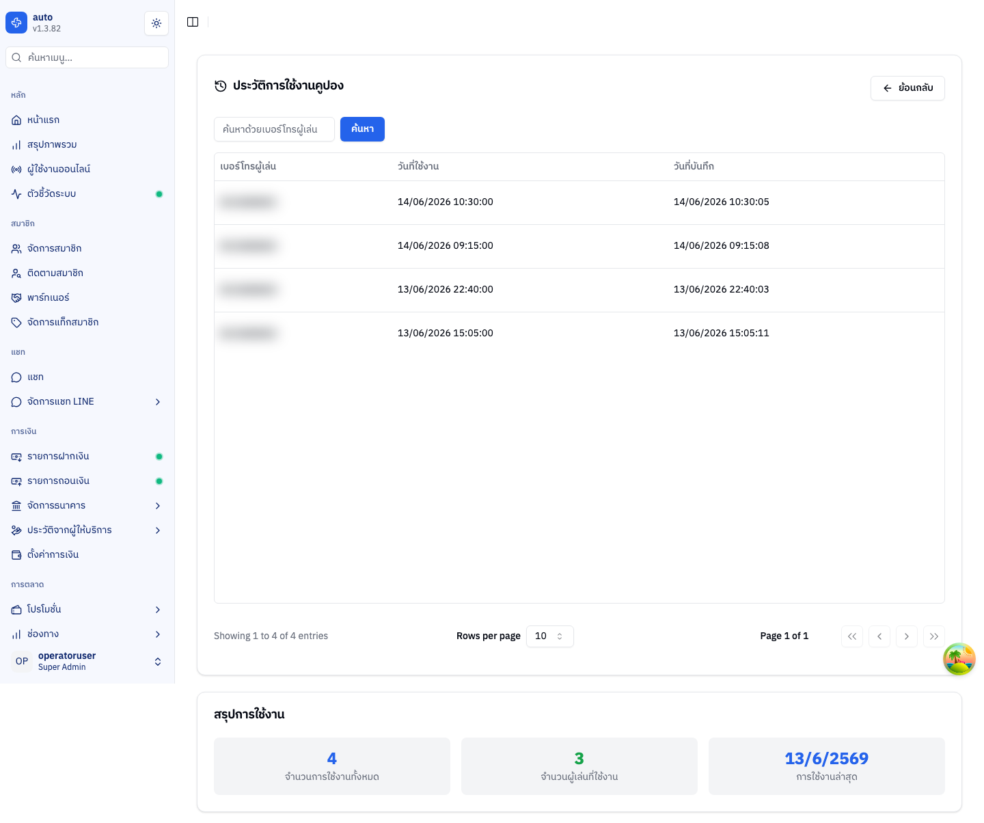This screenshot has width=984, height=823.
Task: Click the blue ค้นหา search button
Action: coord(362,129)
